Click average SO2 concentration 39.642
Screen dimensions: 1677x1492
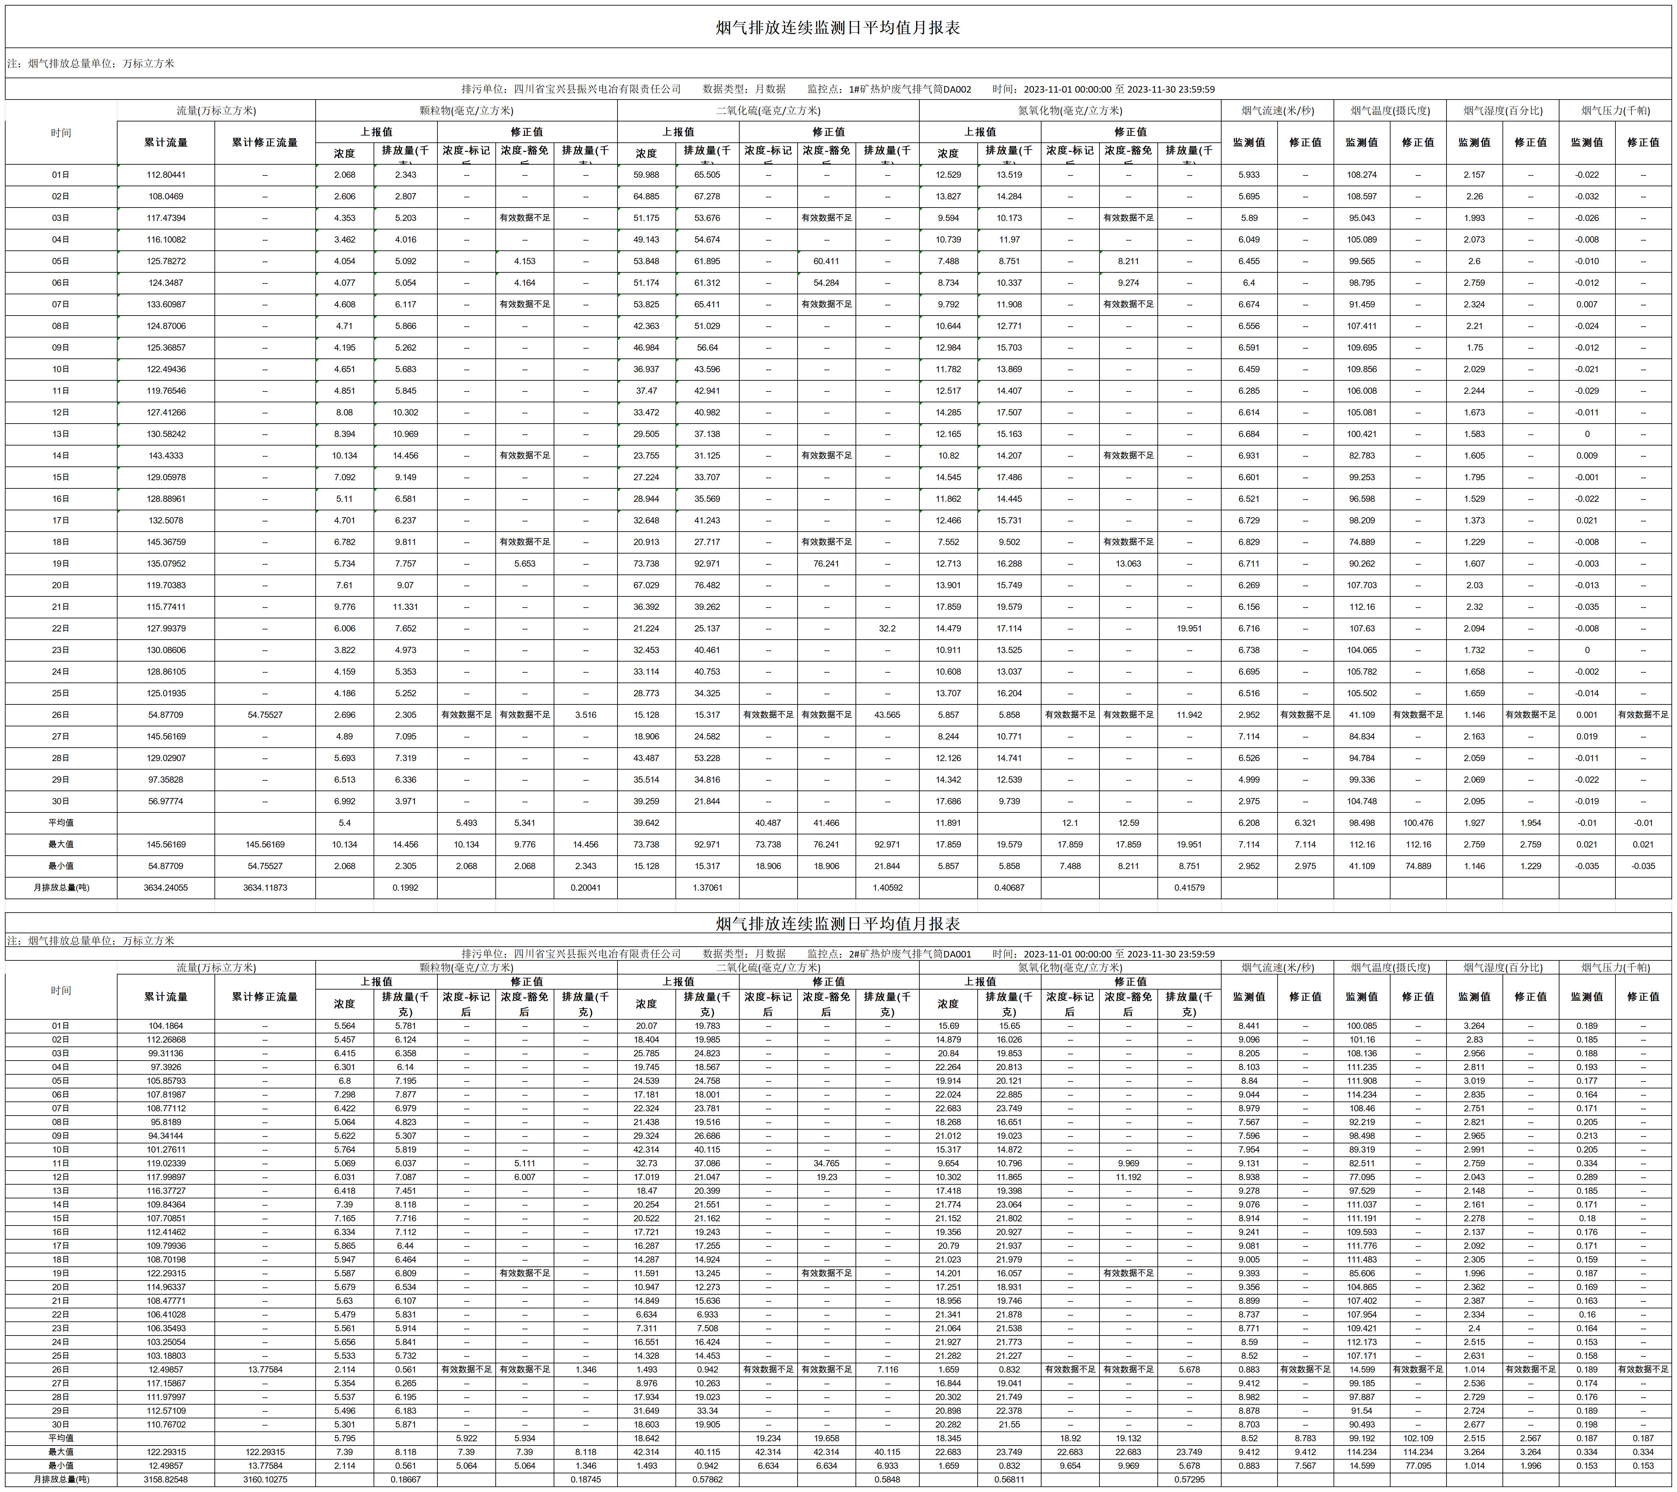tap(647, 823)
